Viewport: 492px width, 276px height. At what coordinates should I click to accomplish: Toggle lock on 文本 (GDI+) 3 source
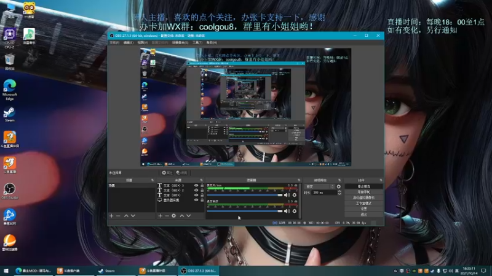point(202,186)
